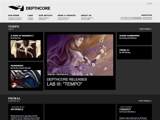Click the Tempo section heading
160x120 pixels.
(14, 26)
